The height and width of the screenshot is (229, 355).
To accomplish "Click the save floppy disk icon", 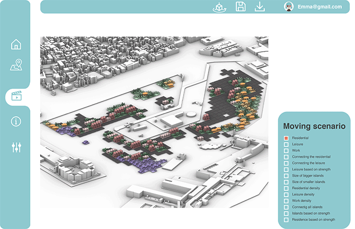I will coord(240,7).
